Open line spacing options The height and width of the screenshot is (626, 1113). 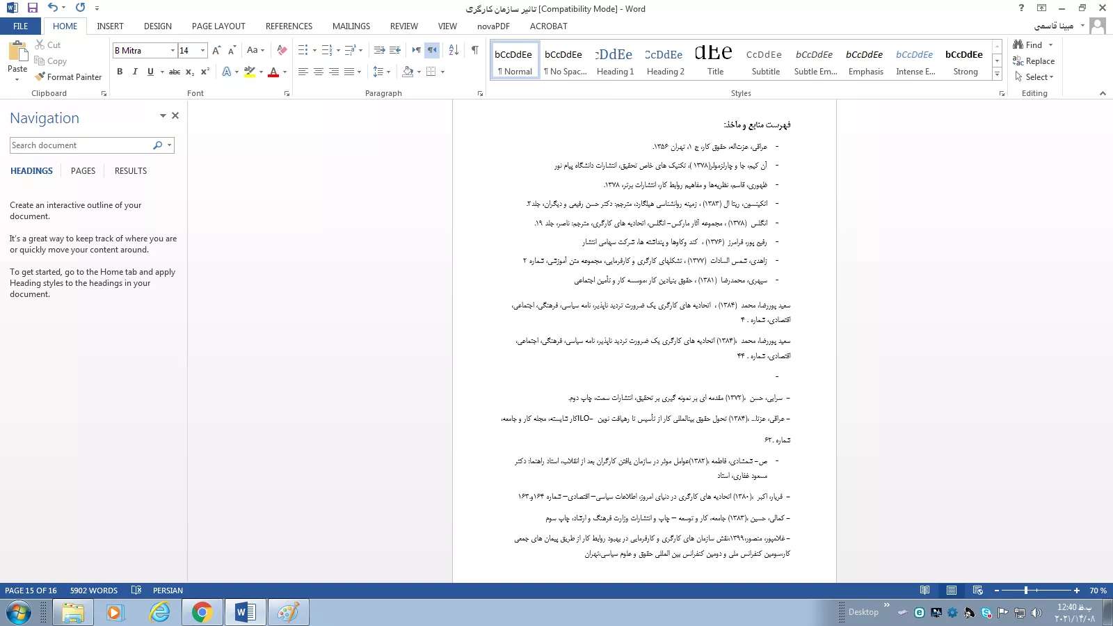(378, 72)
